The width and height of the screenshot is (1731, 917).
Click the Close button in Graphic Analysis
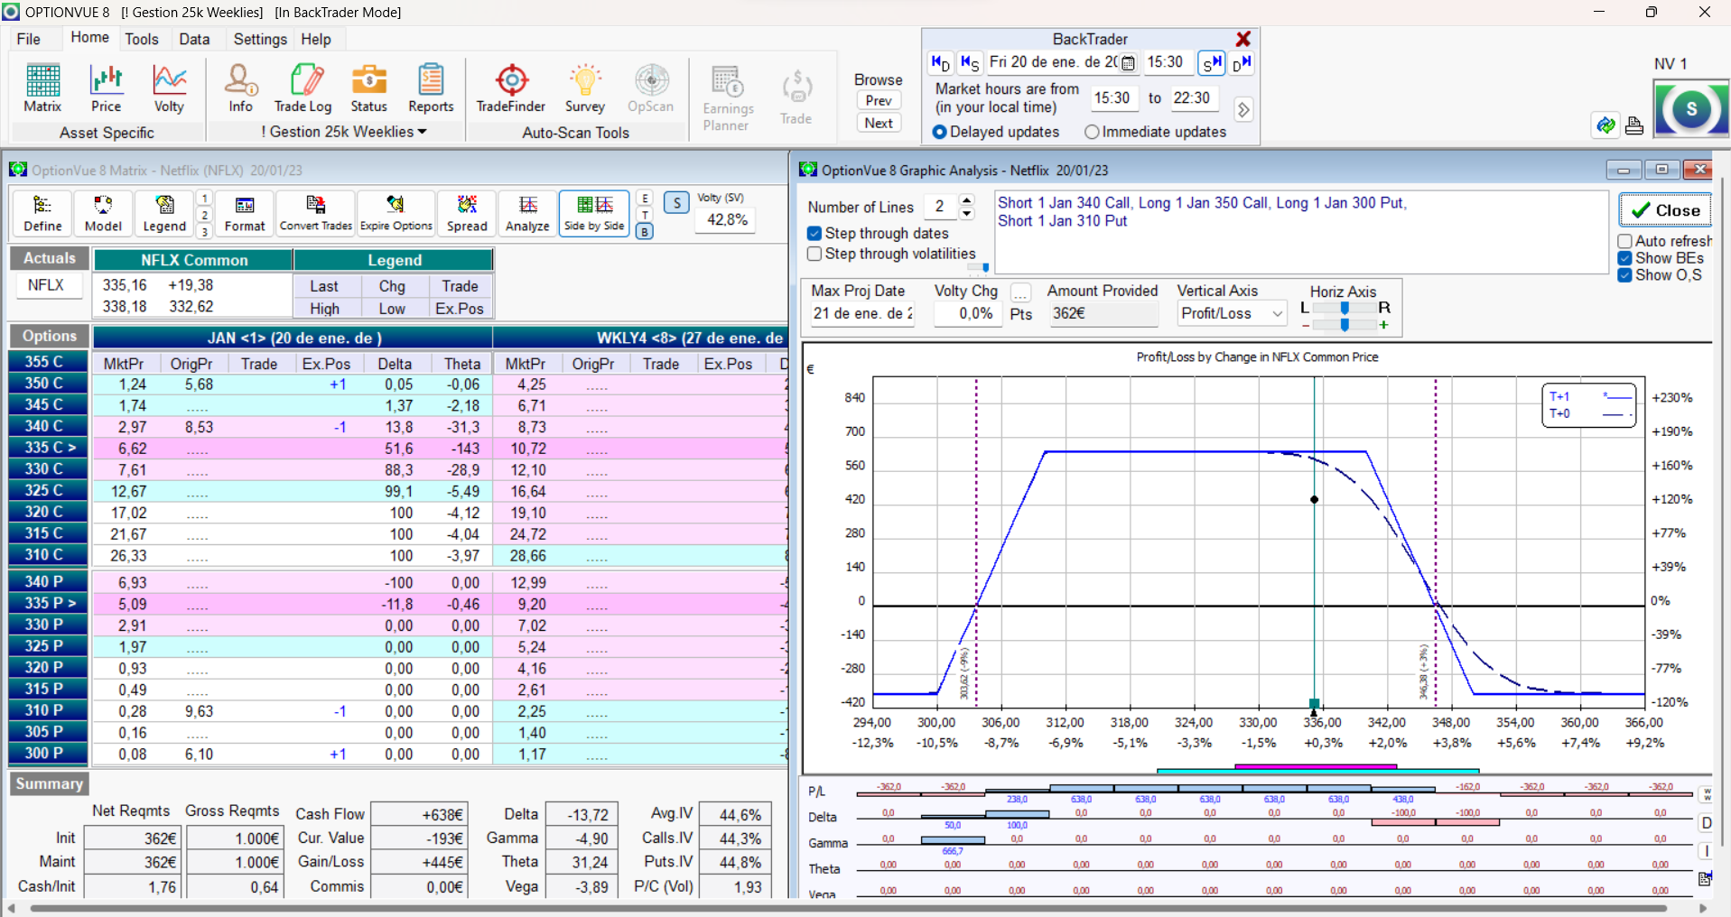coord(1665,210)
